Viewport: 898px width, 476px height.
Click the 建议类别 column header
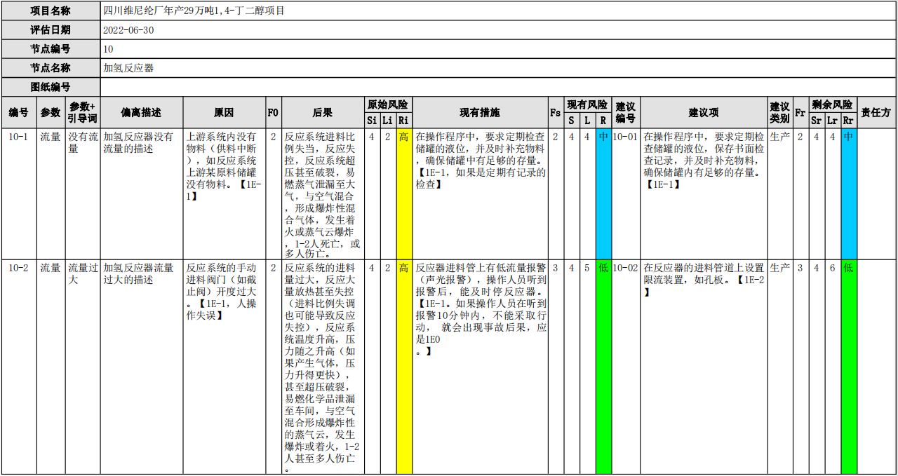pyautogui.click(x=781, y=112)
